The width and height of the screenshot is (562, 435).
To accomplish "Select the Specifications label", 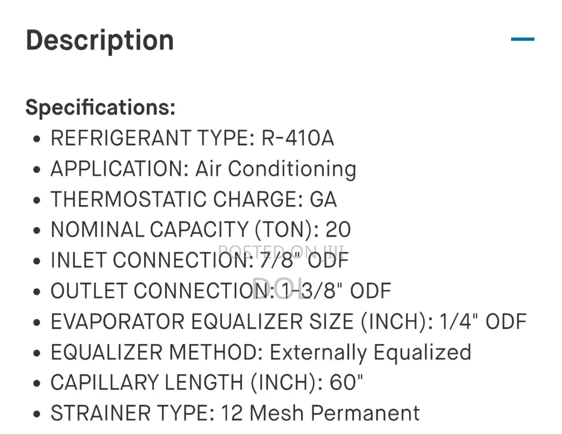I will (x=100, y=108).
